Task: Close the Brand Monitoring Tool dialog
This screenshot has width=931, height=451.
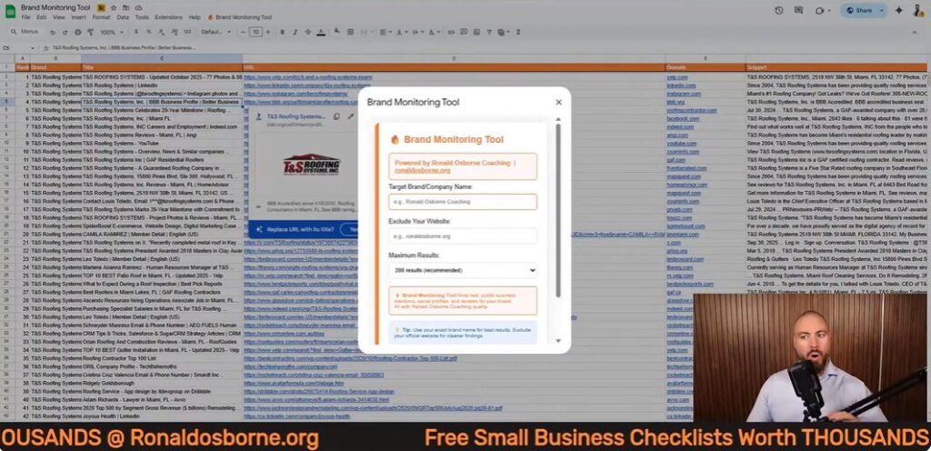Action: (558, 102)
